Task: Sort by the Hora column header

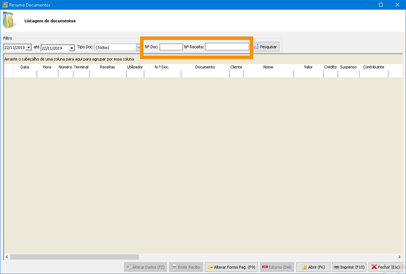Action: [47, 67]
